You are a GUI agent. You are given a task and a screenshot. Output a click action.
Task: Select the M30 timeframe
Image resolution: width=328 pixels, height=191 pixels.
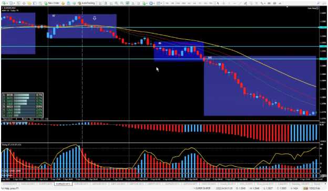click(x=183, y=3)
